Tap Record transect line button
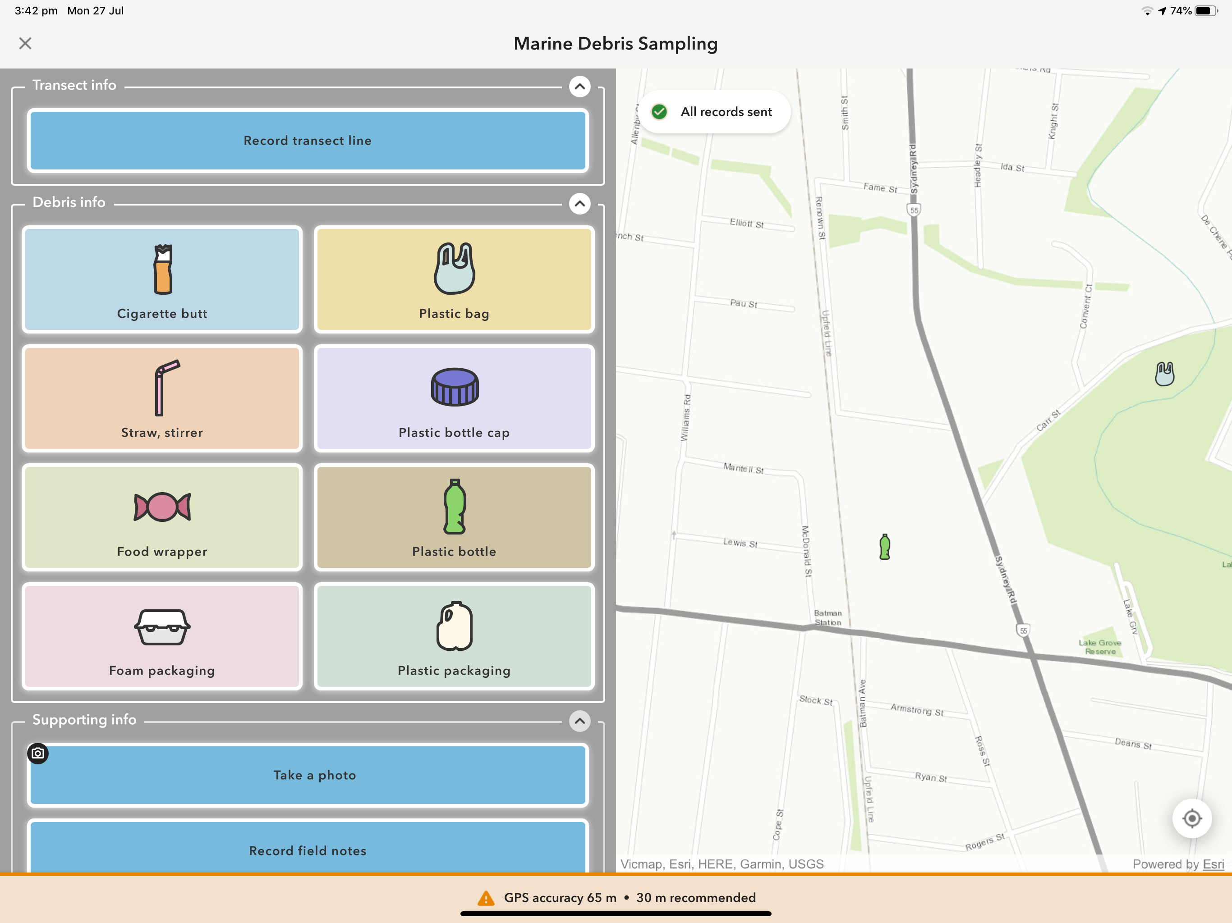This screenshot has width=1232, height=923. [308, 140]
